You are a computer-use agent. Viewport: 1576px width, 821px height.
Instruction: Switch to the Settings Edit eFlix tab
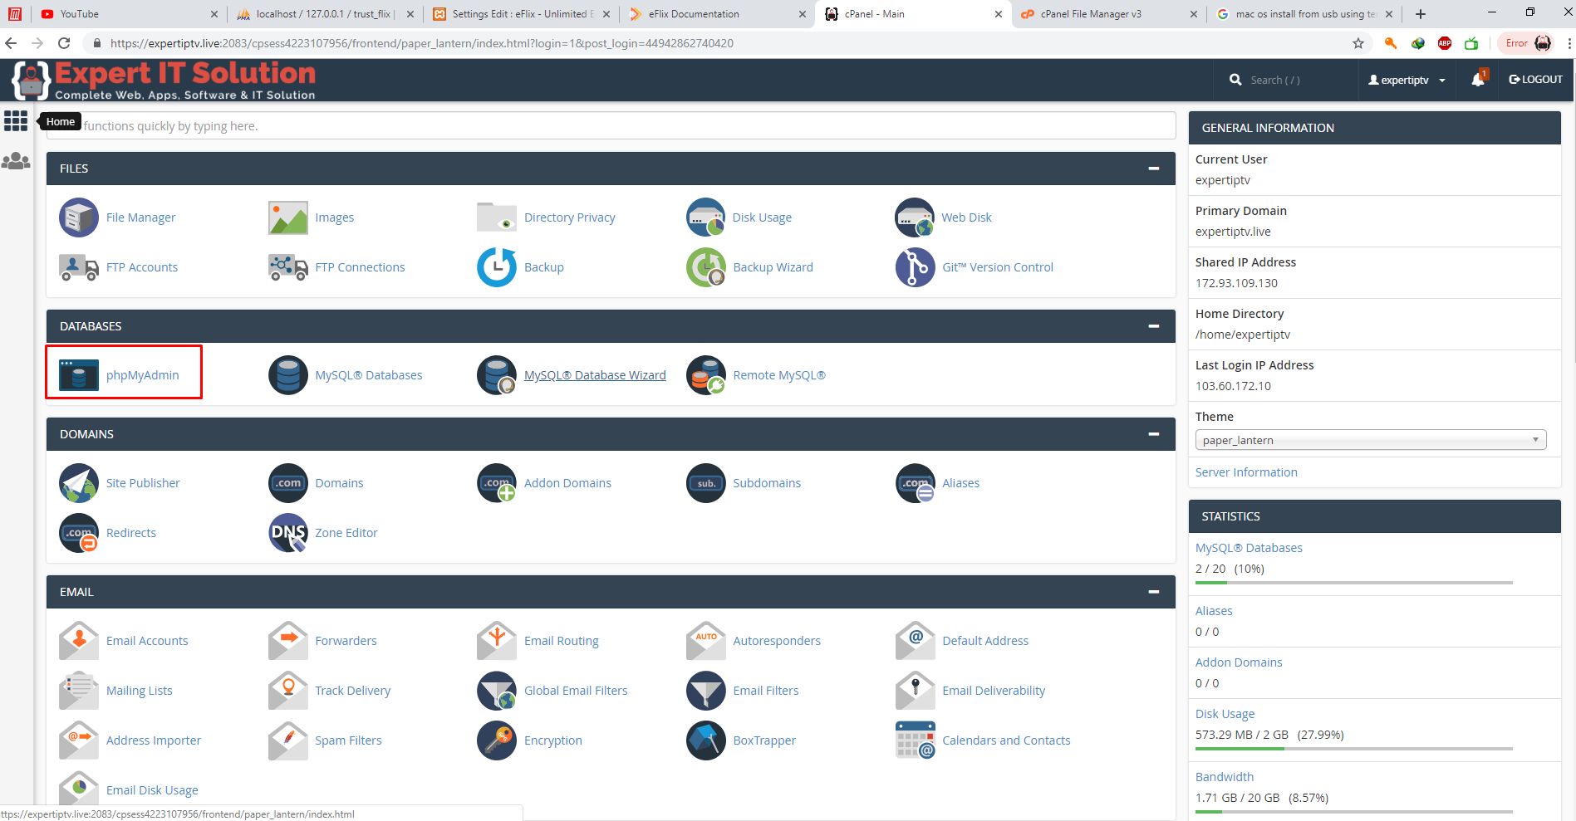click(521, 14)
